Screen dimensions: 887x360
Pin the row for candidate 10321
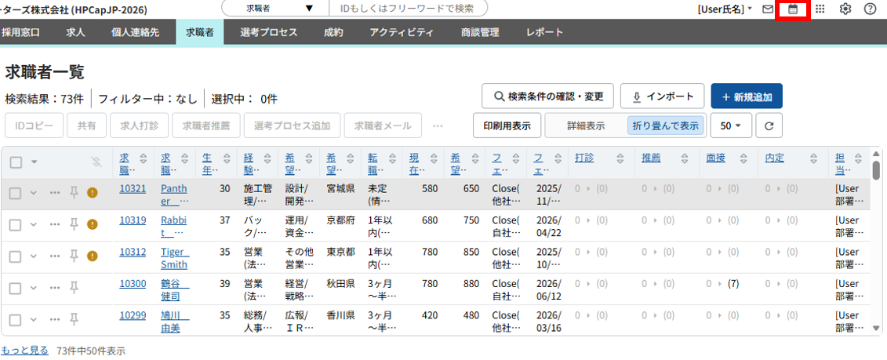pyautogui.click(x=75, y=193)
